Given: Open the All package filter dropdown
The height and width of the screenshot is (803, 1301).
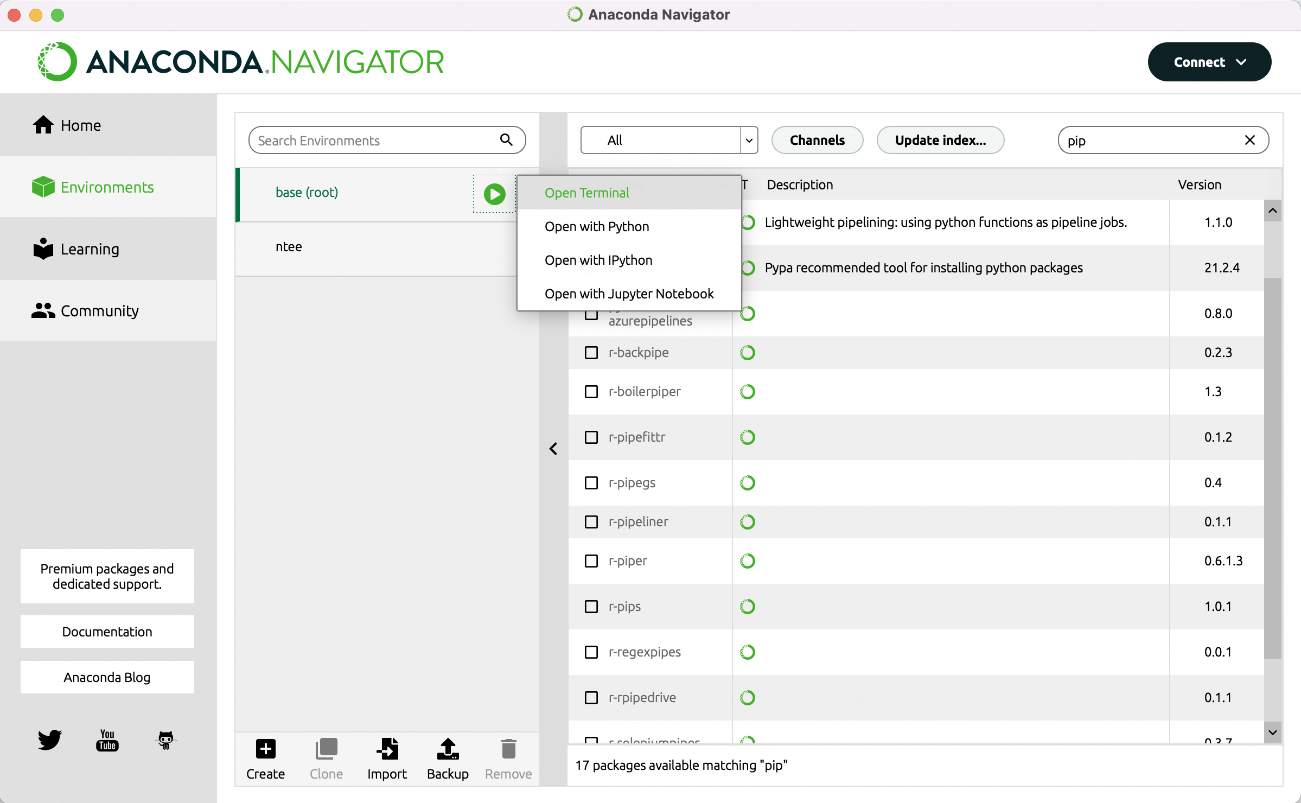Looking at the screenshot, I should coord(669,140).
